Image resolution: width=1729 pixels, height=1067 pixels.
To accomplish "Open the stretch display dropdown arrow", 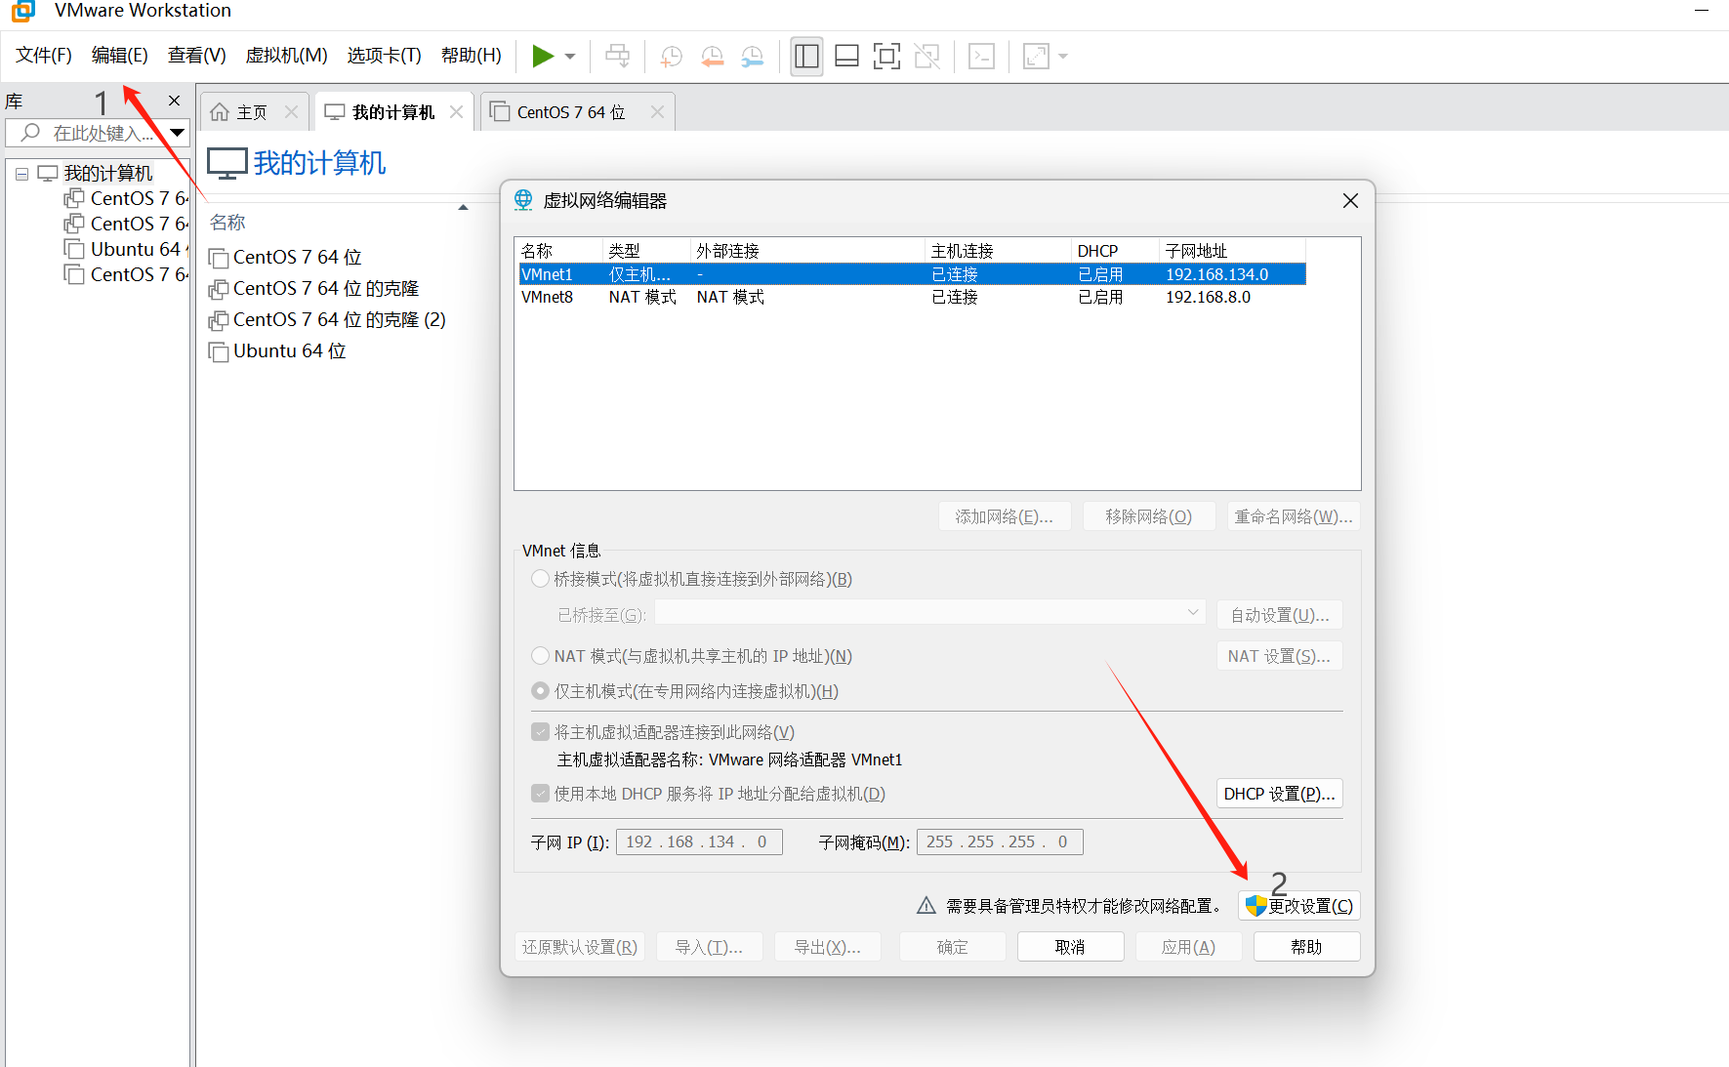I will tap(1063, 57).
